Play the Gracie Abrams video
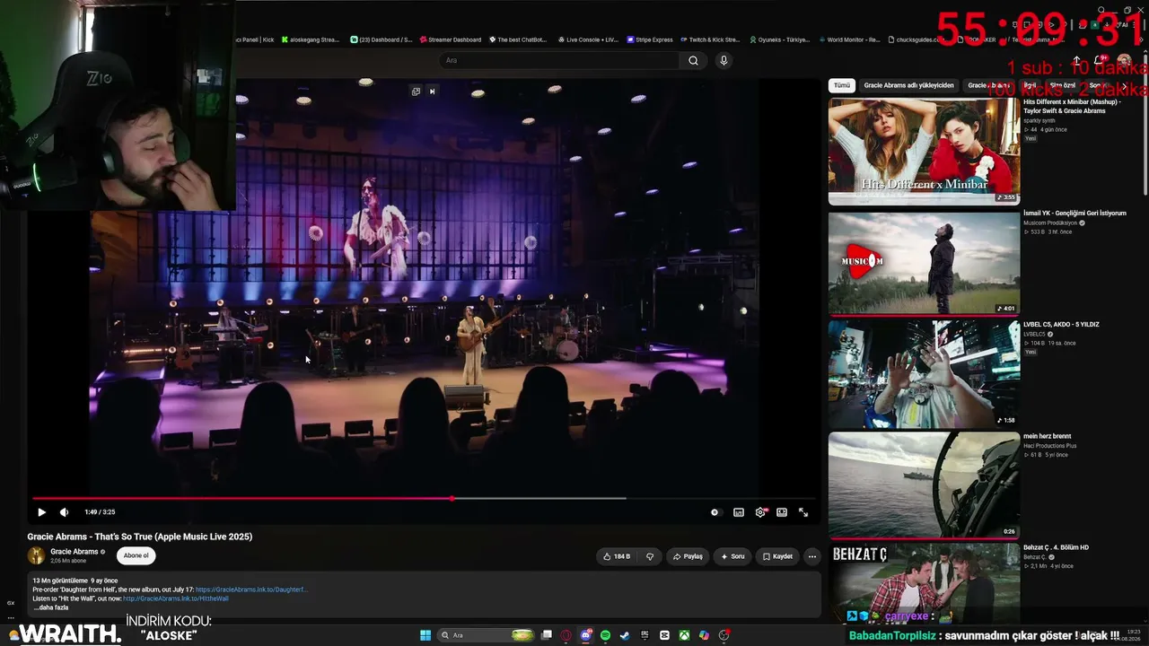Image resolution: width=1149 pixels, height=646 pixels. (x=41, y=512)
